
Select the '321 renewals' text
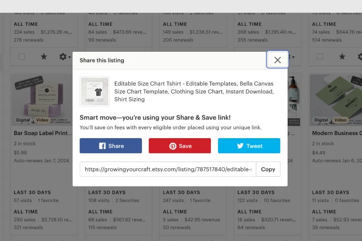(x=28, y=227)
